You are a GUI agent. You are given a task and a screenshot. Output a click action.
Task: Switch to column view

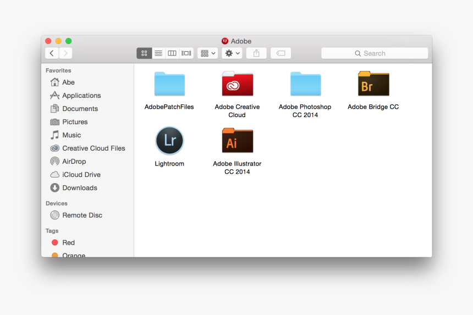coord(172,53)
